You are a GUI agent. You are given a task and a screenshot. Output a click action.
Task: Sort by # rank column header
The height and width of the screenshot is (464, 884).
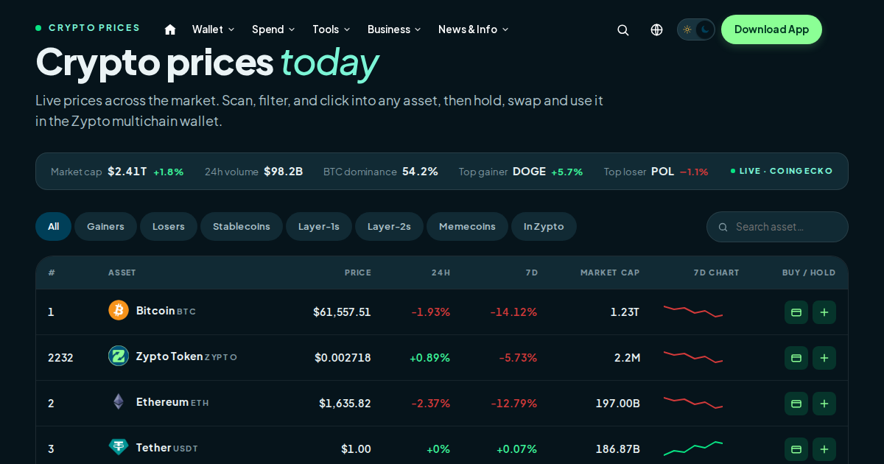pyautogui.click(x=52, y=273)
